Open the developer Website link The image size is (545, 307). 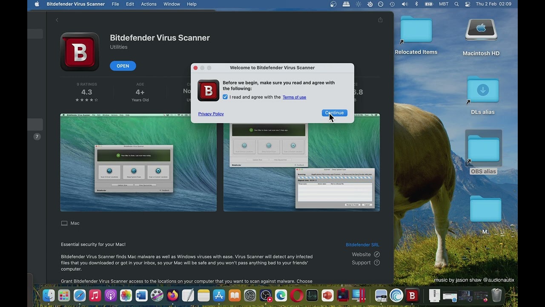click(x=366, y=254)
